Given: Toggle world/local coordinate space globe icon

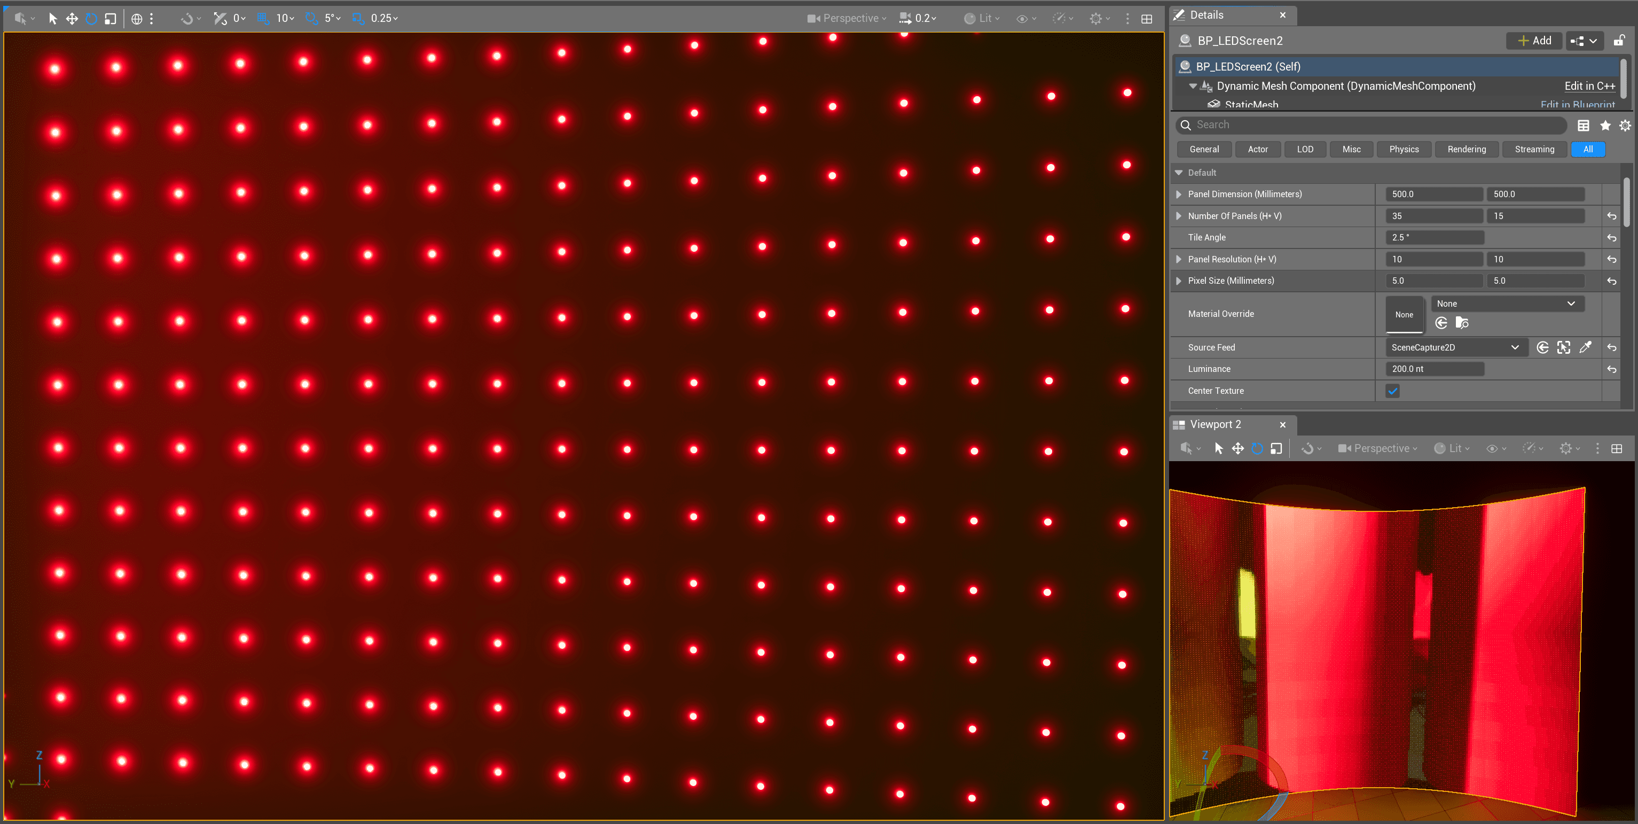Looking at the screenshot, I should pos(136,19).
